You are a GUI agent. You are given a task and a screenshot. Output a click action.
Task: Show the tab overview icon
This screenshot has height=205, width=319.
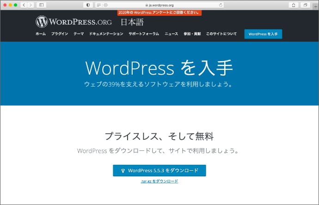click(305, 5)
